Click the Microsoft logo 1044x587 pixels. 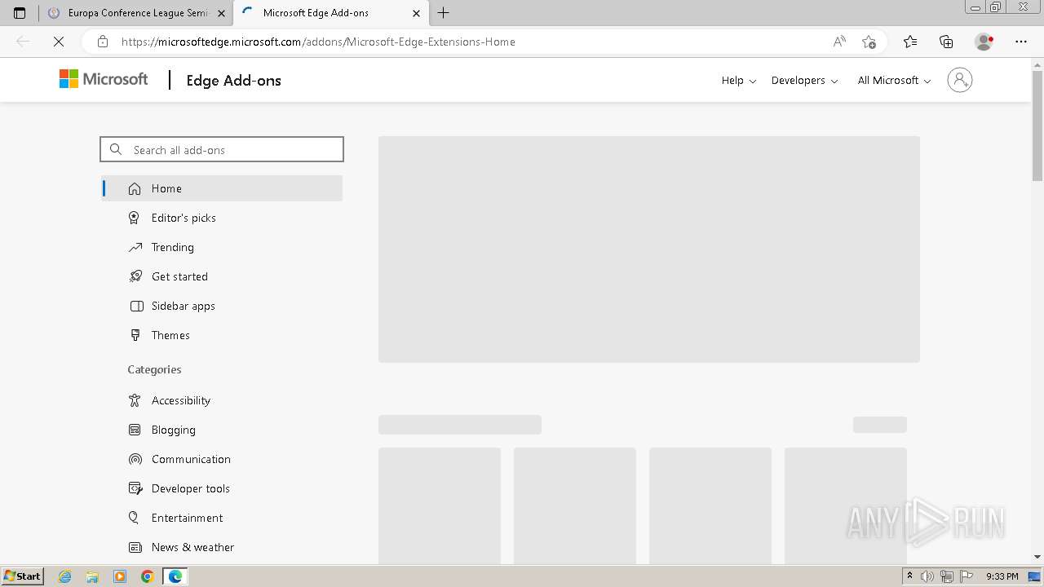click(x=104, y=79)
